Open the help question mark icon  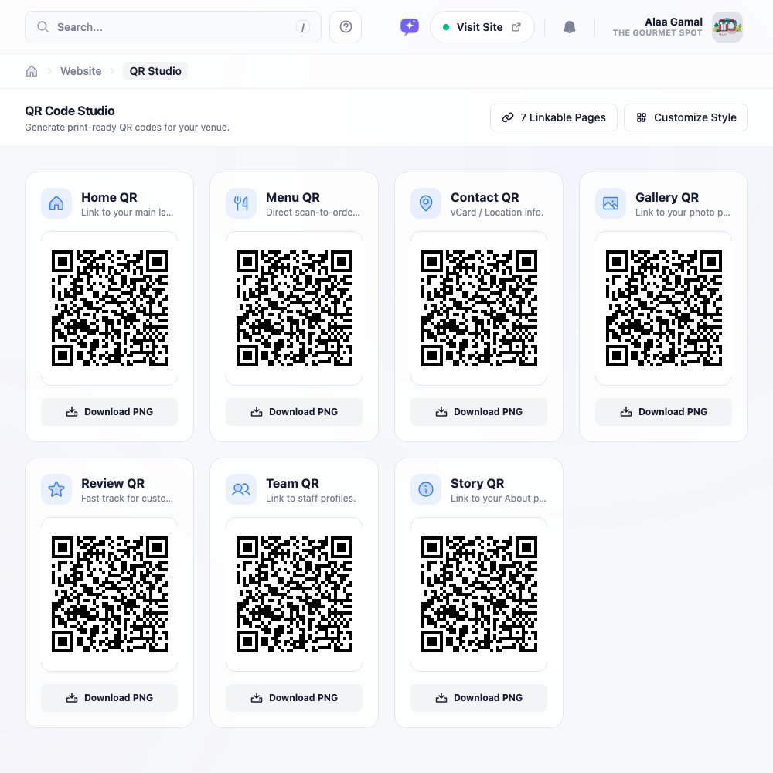click(x=346, y=27)
